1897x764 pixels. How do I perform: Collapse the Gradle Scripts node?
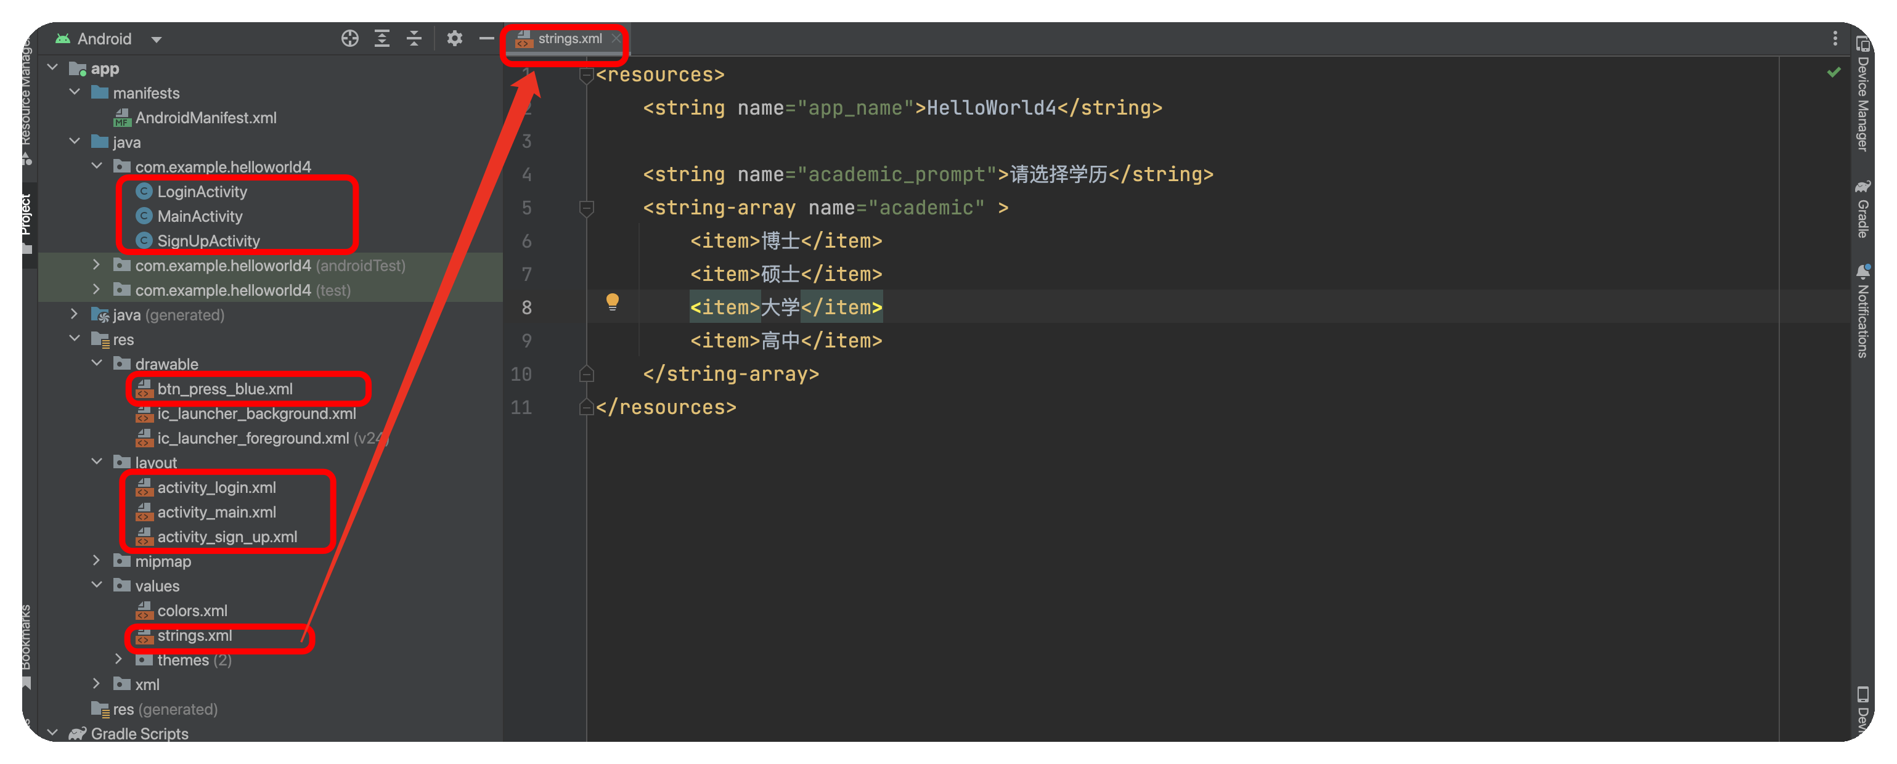pyautogui.click(x=52, y=733)
